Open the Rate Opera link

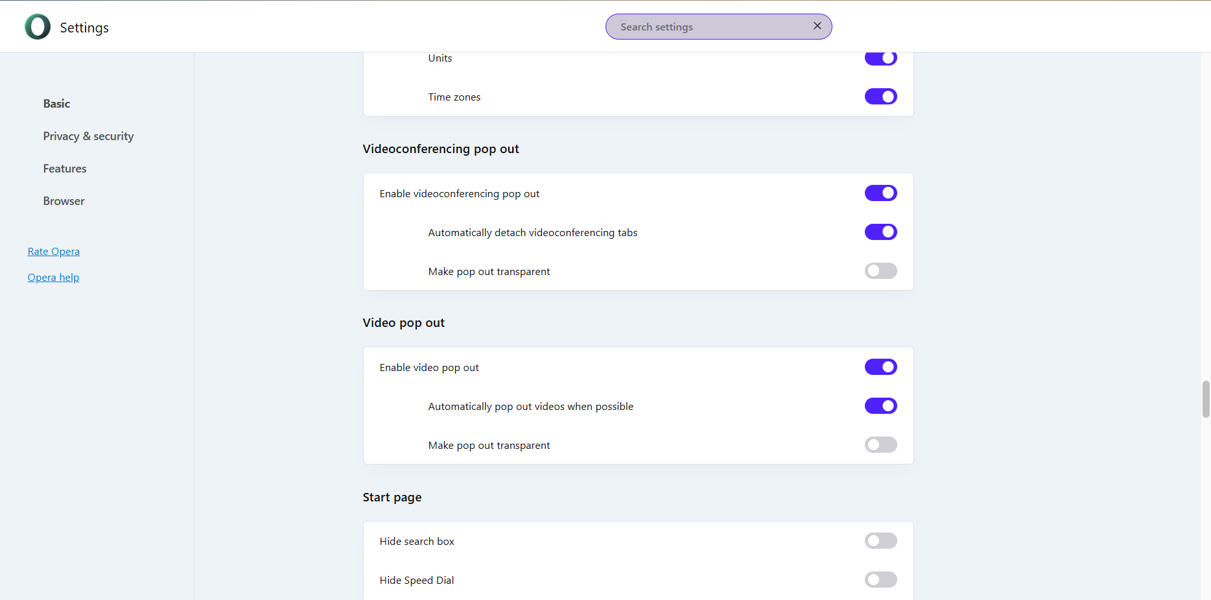click(54, 252)
